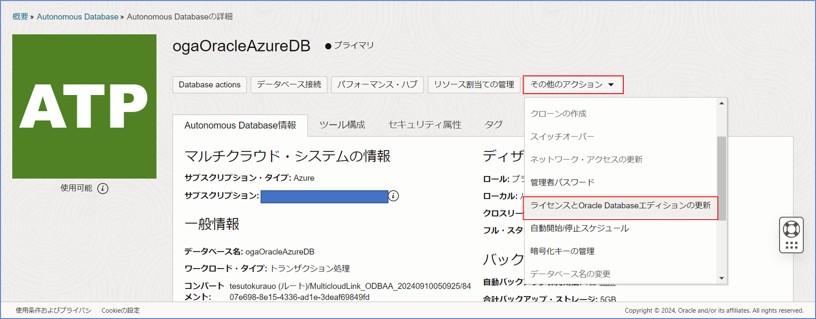This screenshot has width=816, height=319.
Task: Go to 概要 breadcrumb link
Action: 20,17
